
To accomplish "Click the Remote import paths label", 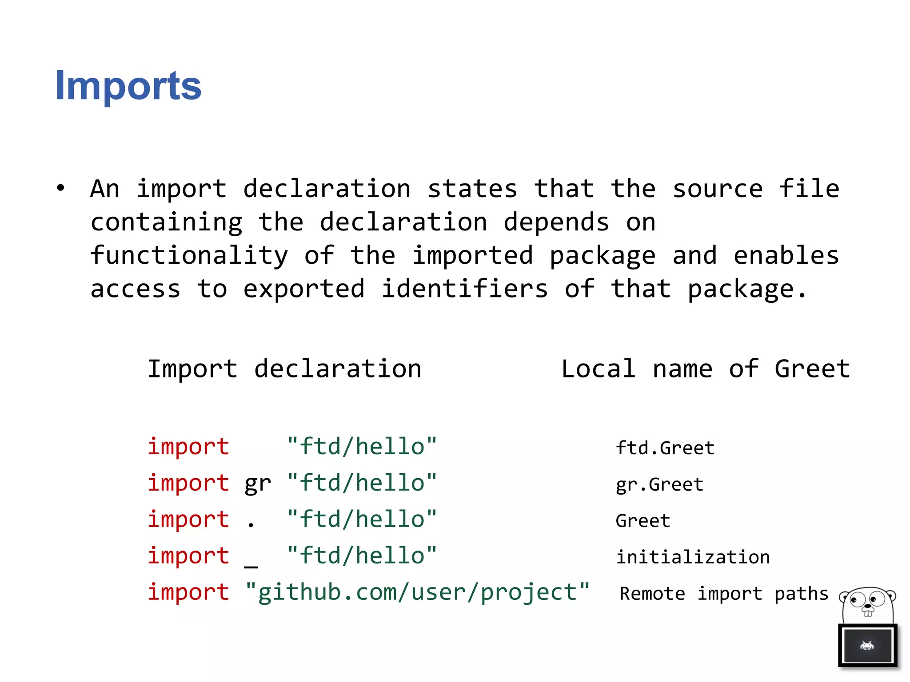I will coord(724,594).
